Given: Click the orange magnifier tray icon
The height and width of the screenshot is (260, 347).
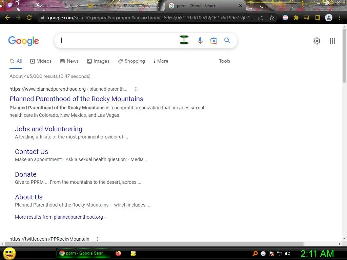Looking at the screenshot, I should 255,254.
